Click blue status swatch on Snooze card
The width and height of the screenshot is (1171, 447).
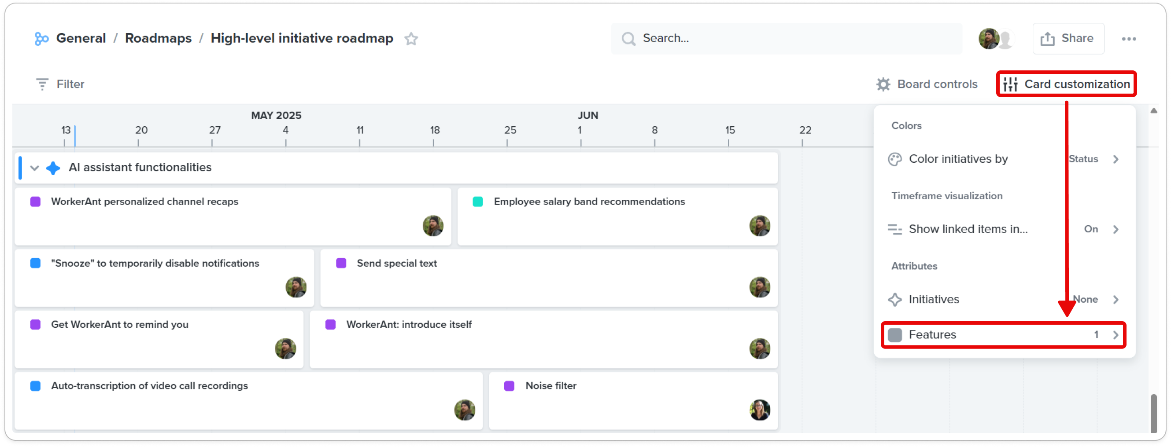pyautogui.click(x=36, y=264)
